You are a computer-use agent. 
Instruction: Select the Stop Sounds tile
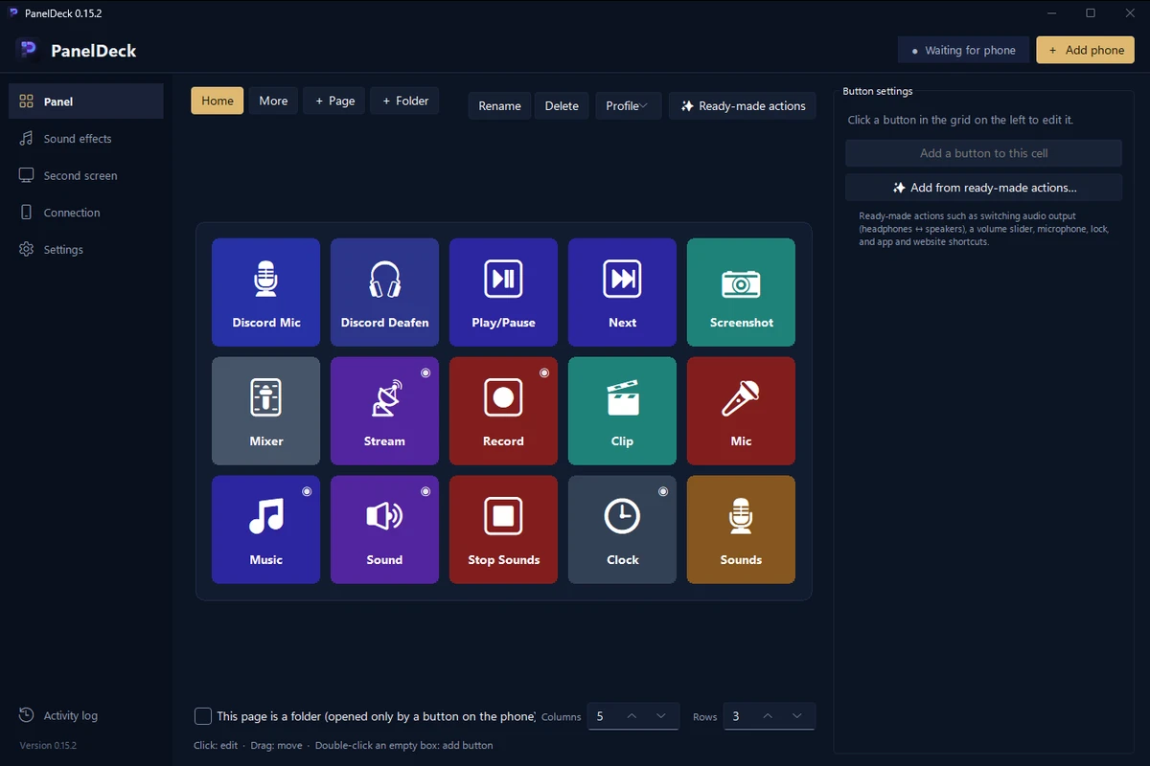503,529
